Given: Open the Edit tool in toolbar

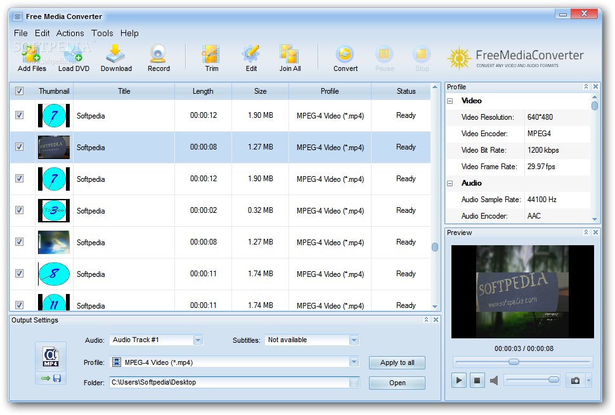Looking at the screenshot, I should 251,58.
